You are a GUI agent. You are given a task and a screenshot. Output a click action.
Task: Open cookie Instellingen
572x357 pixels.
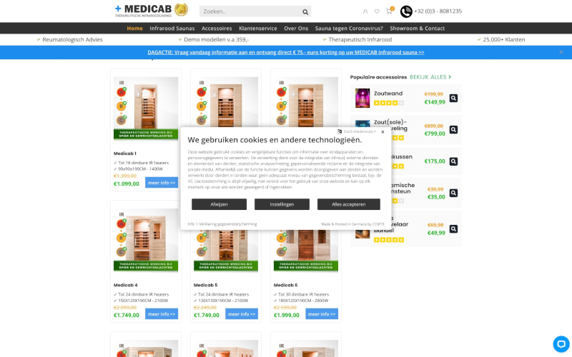coord(282,204)
